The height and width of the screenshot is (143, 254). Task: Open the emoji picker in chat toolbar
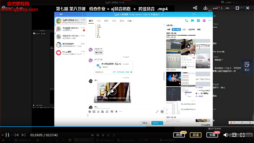90,112
